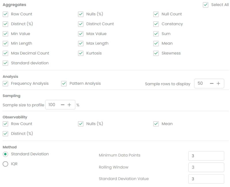Toggle the Select All checkbox

[x=206, y=5]
